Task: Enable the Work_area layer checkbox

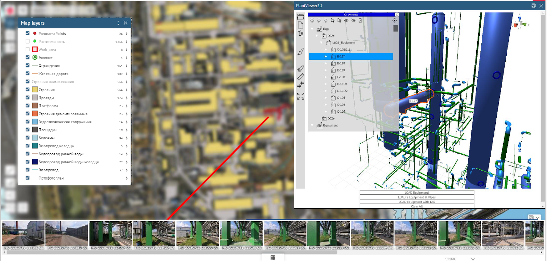Action: click(27, 49)
